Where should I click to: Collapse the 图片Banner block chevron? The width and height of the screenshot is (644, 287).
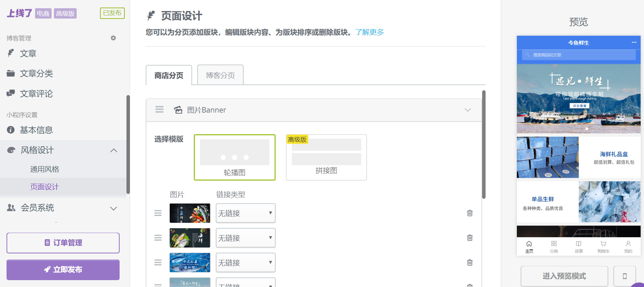pyautogui.click(x=468, y=110)
